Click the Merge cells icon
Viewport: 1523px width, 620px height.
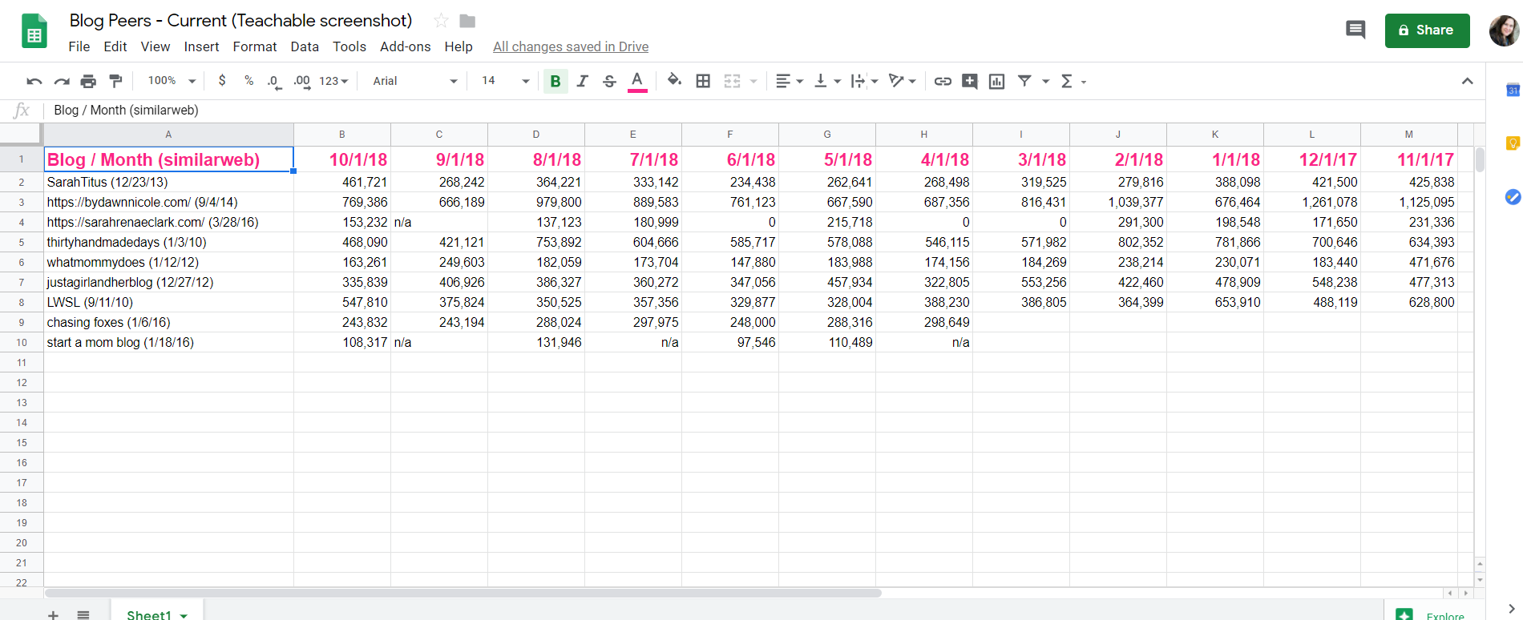pyautogui.click(x=732, y=81)
